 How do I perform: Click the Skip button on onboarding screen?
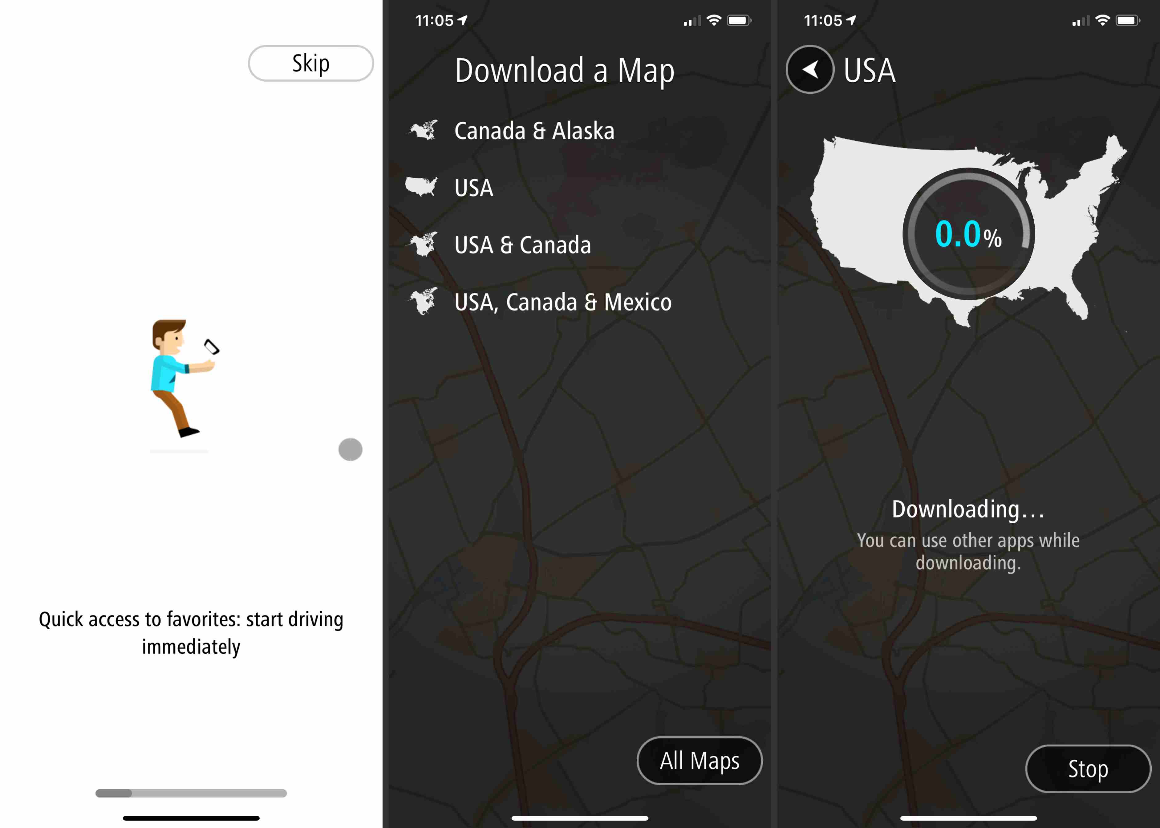pos(312,62)
